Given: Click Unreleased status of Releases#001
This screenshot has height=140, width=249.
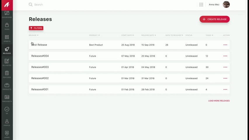Looking at the screenshot, I should click(x=191, y=90).
